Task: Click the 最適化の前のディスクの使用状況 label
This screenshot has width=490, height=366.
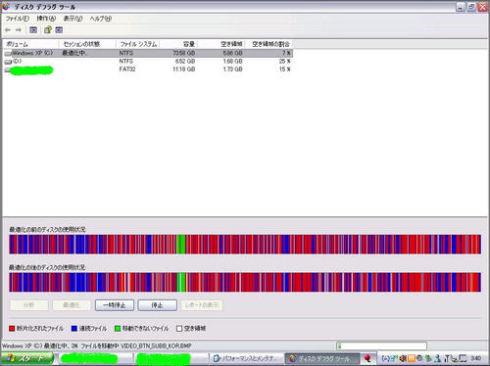Action: (x=47, y=230)
